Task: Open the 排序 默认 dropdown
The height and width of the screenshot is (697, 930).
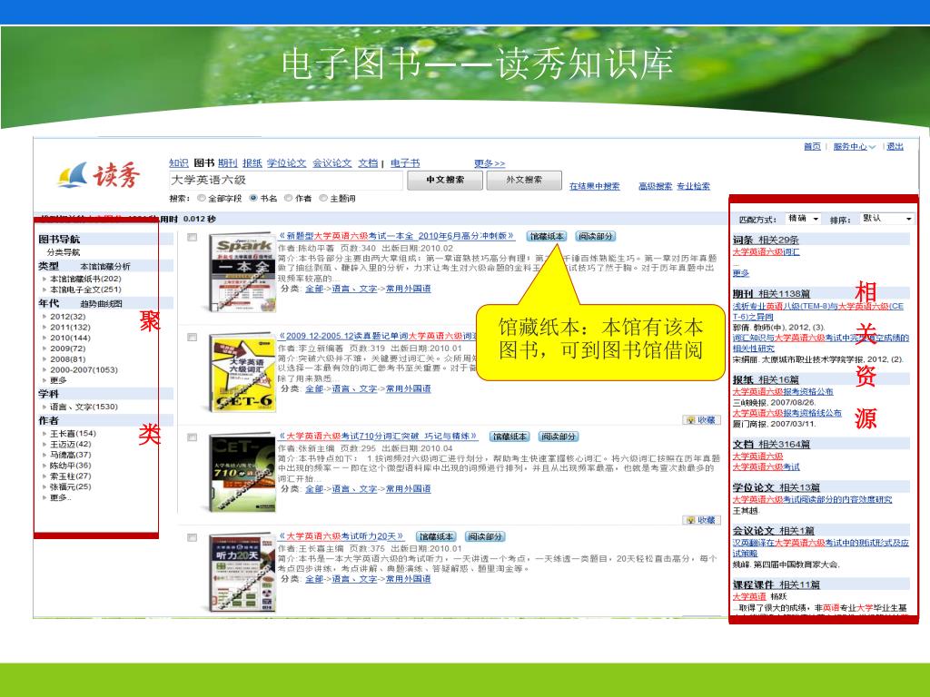Action: [x=886, y=219]
